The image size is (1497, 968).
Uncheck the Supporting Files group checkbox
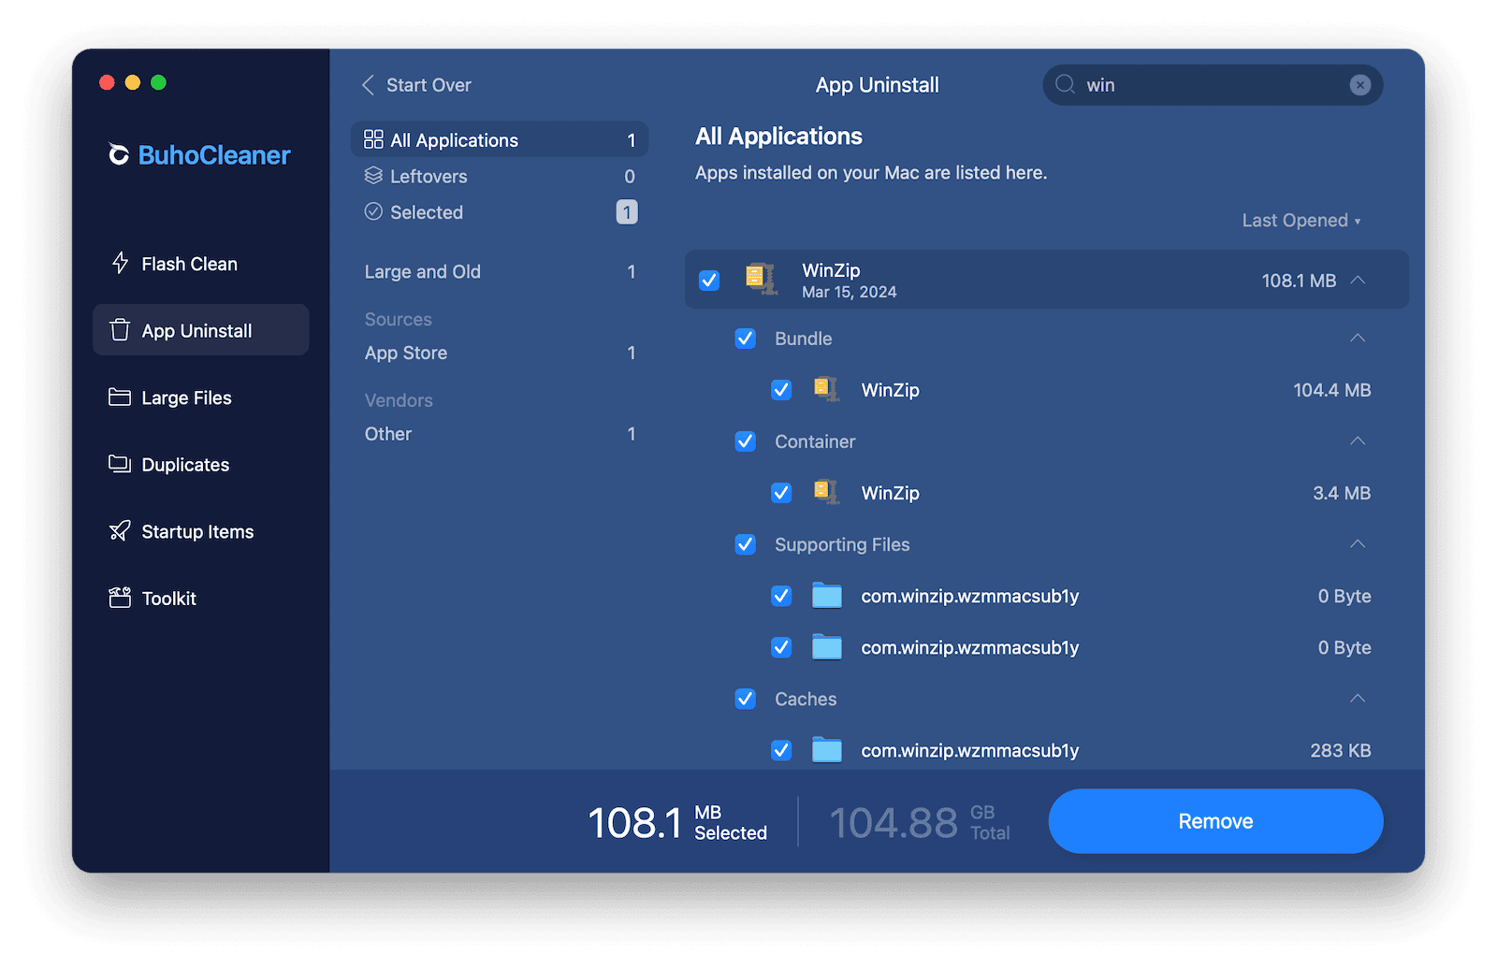pos(746,544)
